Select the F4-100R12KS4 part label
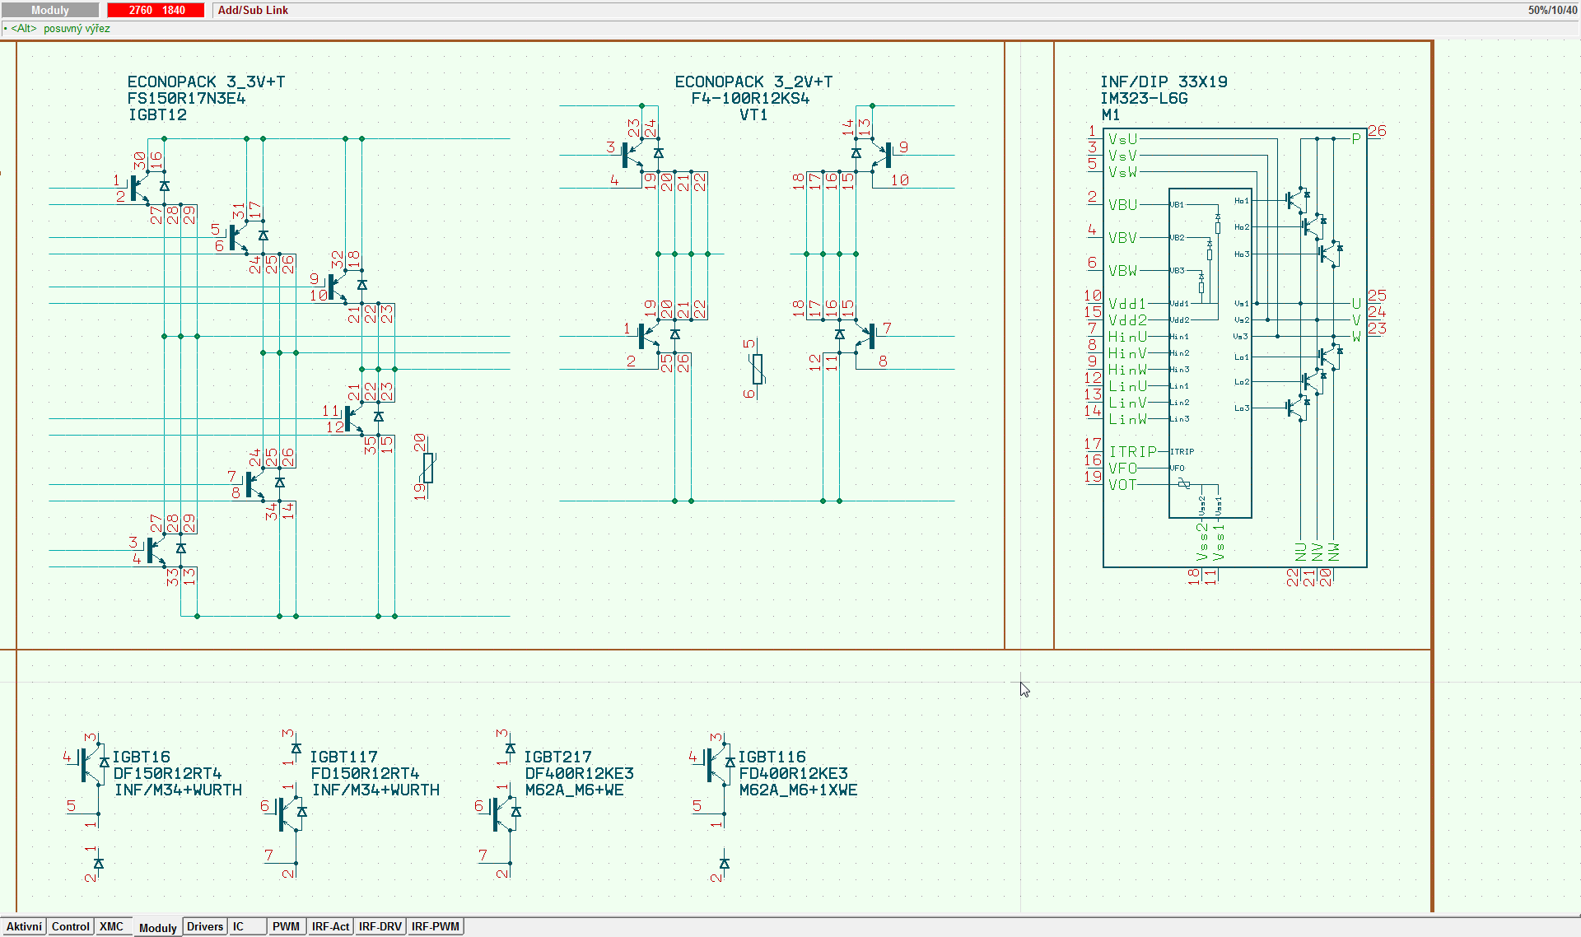Viewport: 1581px width, 937px height. point(750,98)
